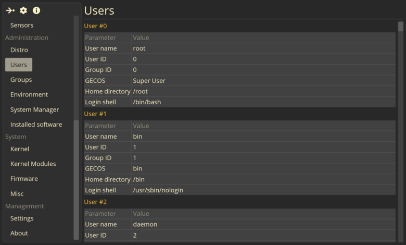
Task: Select the 'root' user name value
Action: (139, 48)
